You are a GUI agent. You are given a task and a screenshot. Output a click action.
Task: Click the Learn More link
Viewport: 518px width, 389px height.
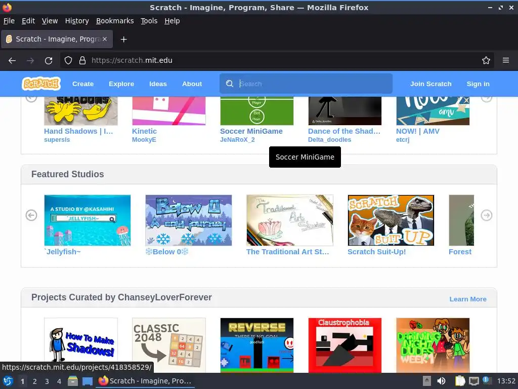468,299
